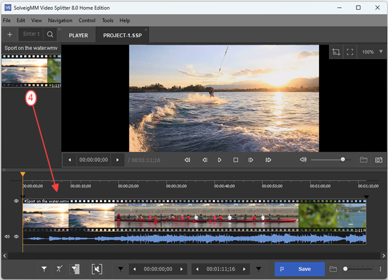The image size is (388, 280).
Task: Open the 100% zoom dropdown
Action: pyautogui.click(x=372, y=52)
